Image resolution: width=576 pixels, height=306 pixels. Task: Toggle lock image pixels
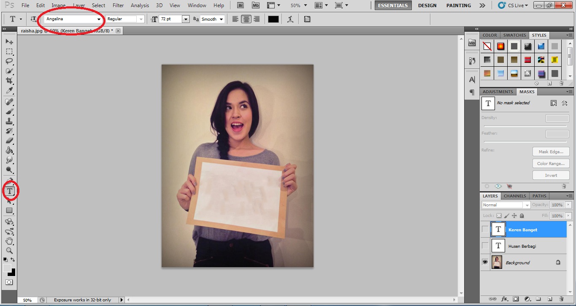pyautogui.click(x=506, y=216)
